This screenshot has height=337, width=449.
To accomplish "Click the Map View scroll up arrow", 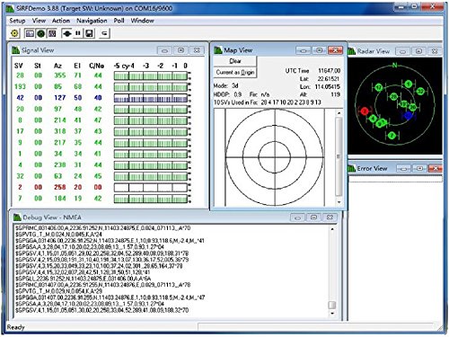I will pyautogui.click(x=339, y=113).
